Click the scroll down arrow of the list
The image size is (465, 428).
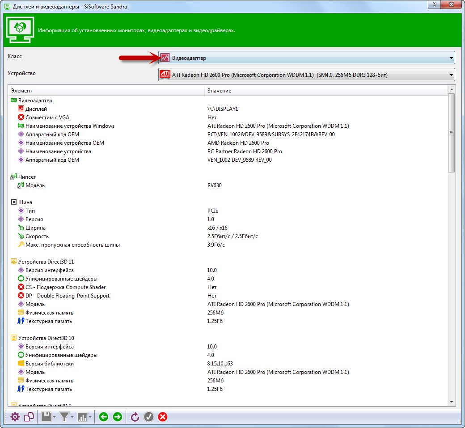point(452,402)
